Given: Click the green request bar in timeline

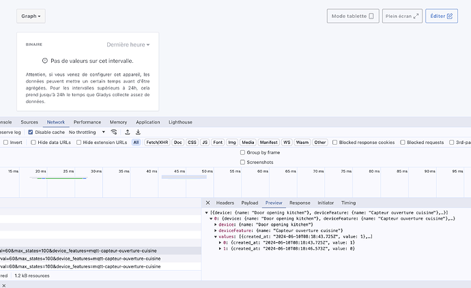Looking at the screenshot, I should click(x=62, y=178).
